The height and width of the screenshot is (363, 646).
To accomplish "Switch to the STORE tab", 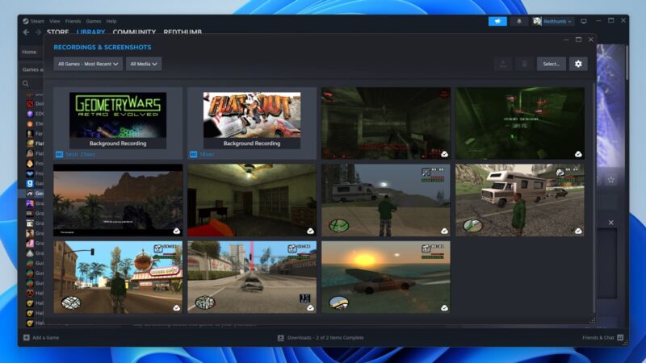I will tap(57, 31).
